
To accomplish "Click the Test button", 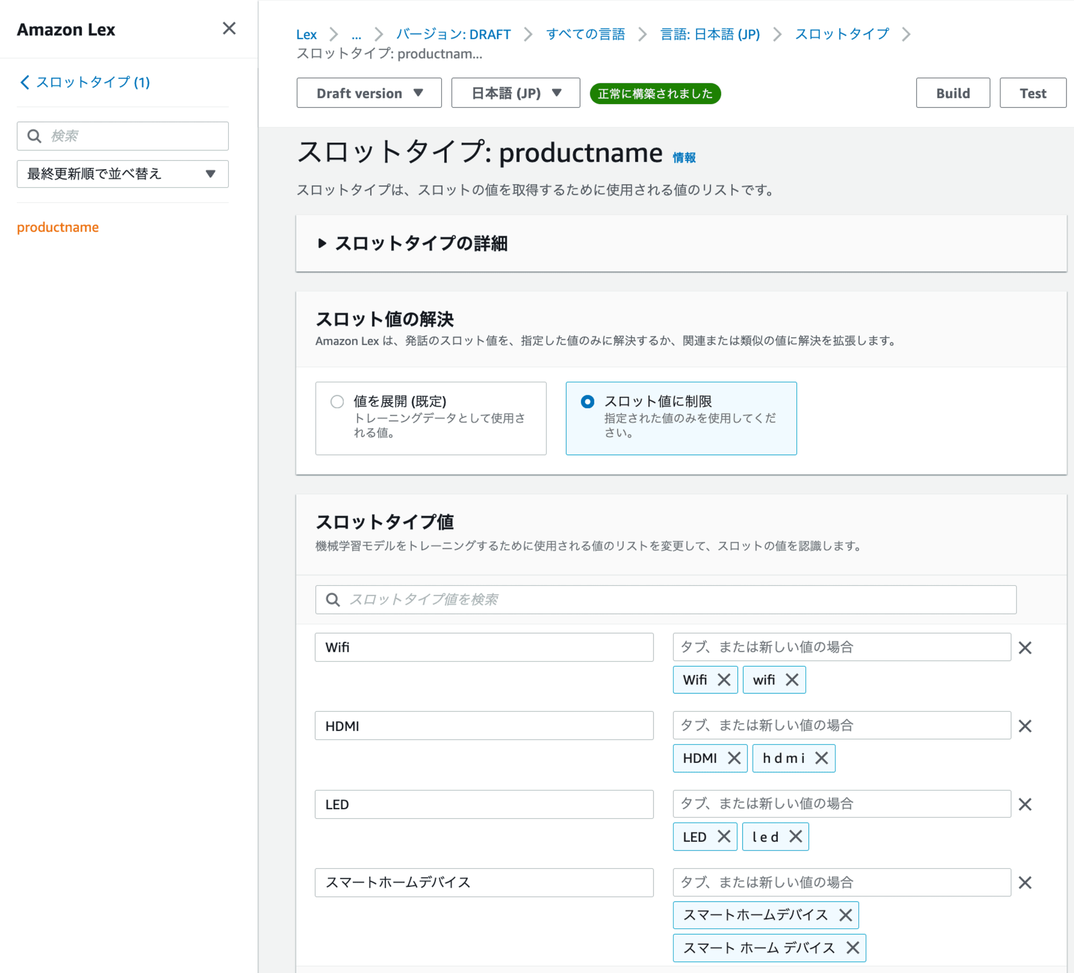I will click(x=1033, y=93).
